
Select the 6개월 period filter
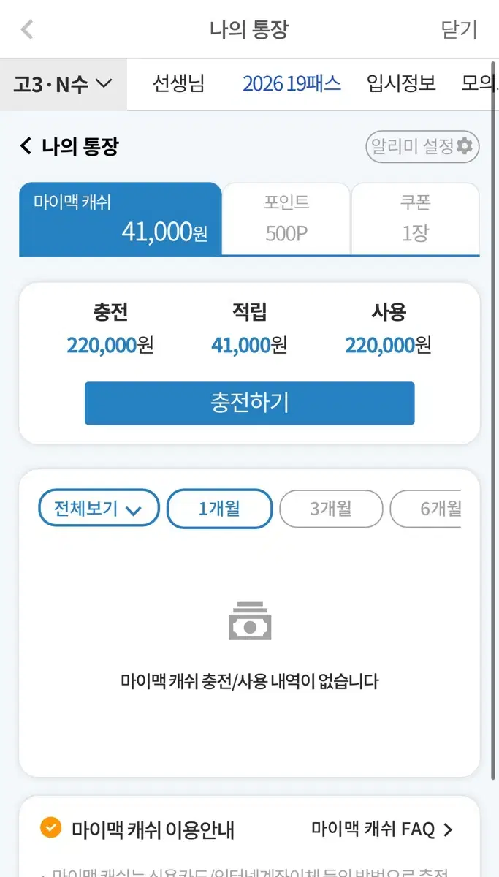point(426,509)
